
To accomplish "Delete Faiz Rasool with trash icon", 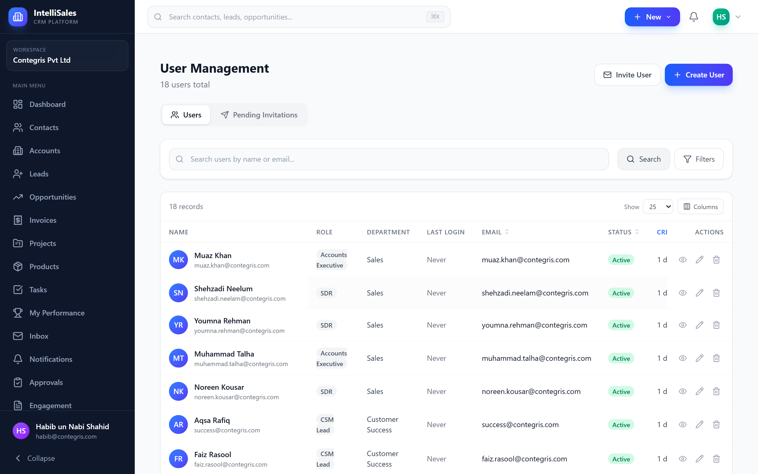I will 716,459.
